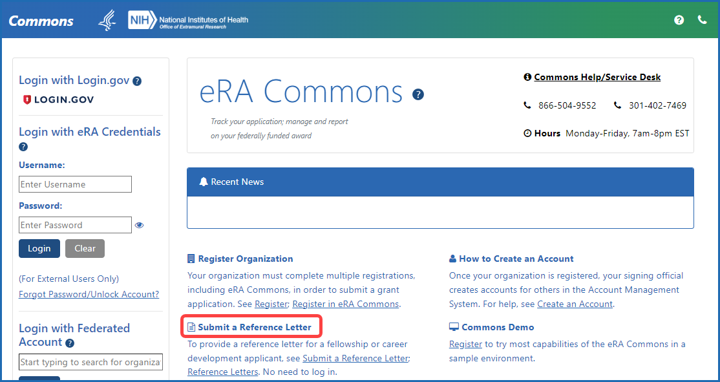Open help via header question mark icon

point(679,20)
